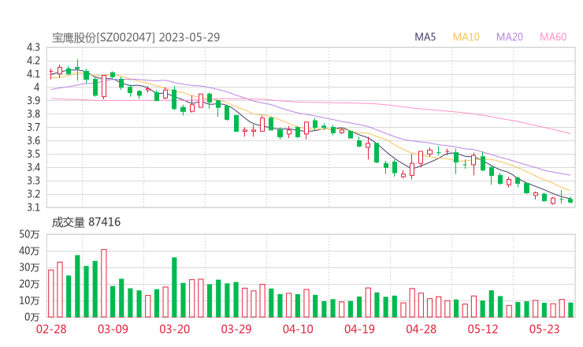Click the MA20 legend label
This screenshot has width=583, height=347.
510,37
